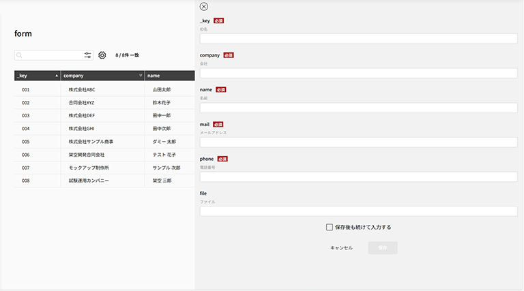Screen dimensions: 524x291
Task: Focus the name input field
Action: click(x=359, y=108)
